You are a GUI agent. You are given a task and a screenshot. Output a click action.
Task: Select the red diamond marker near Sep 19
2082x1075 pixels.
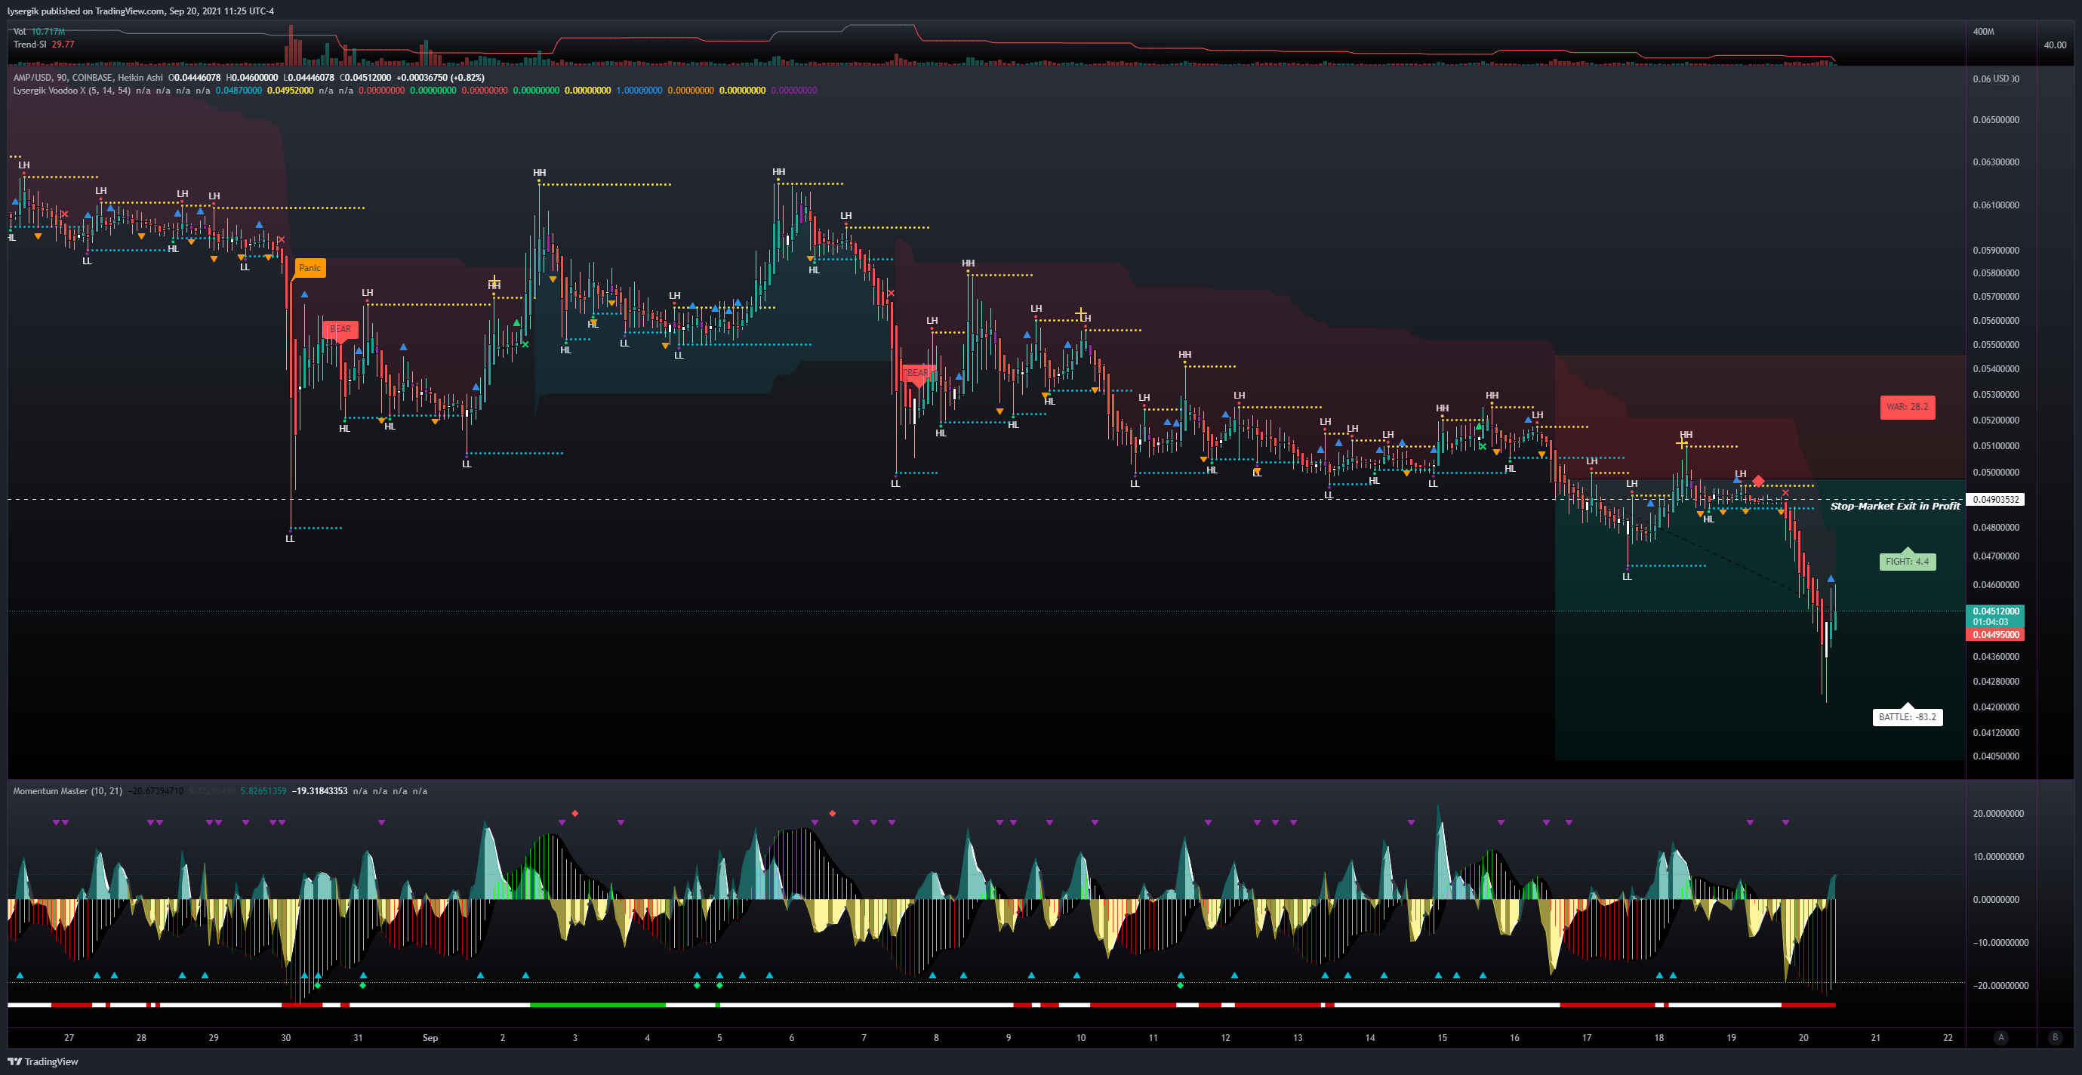1758,481
